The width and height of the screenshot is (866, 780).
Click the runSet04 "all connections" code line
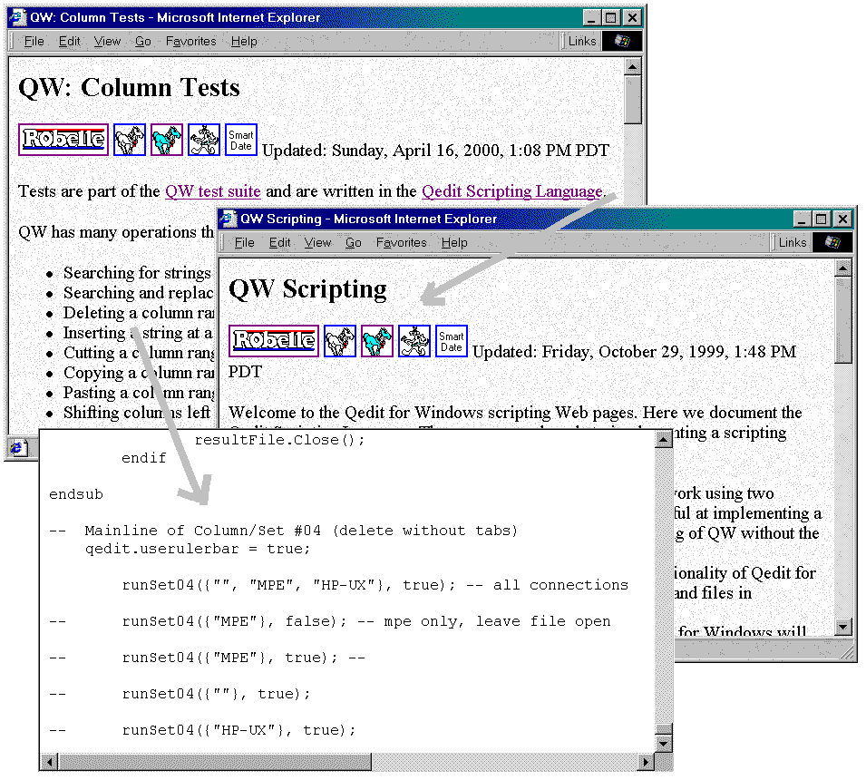point(375,585)
